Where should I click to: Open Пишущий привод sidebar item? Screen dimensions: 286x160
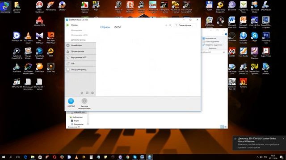[80, 70]
